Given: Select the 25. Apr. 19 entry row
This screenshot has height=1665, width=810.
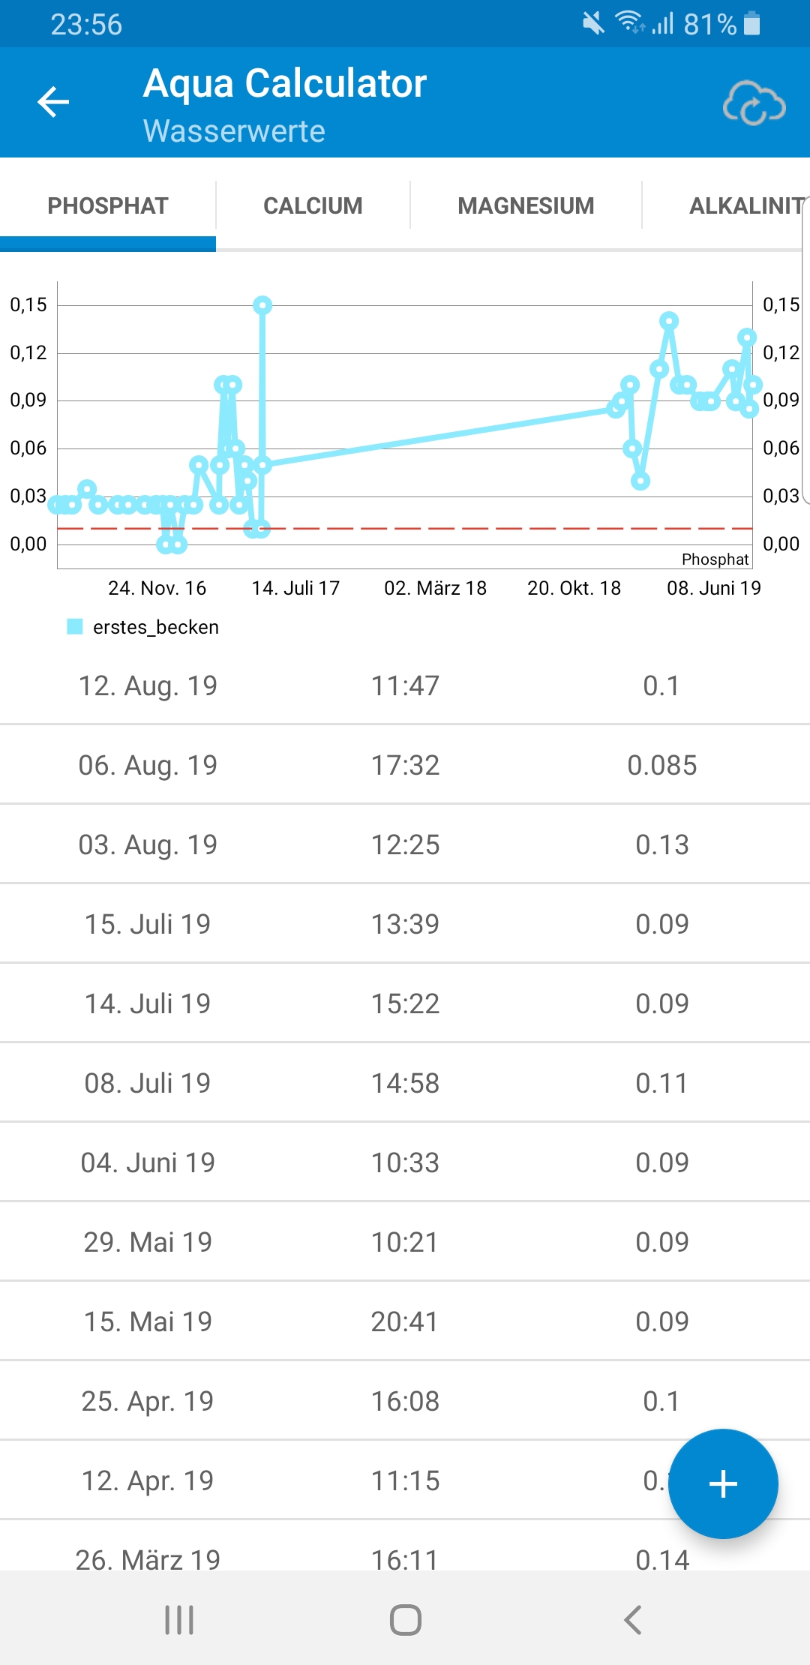Looking at the screenshot, I should (405, 1401).
